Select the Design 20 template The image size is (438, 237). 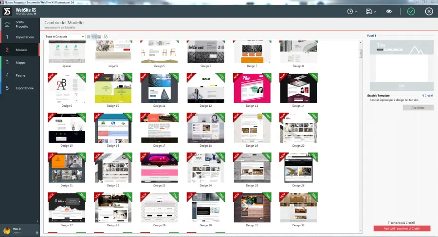tap(298, 128)
